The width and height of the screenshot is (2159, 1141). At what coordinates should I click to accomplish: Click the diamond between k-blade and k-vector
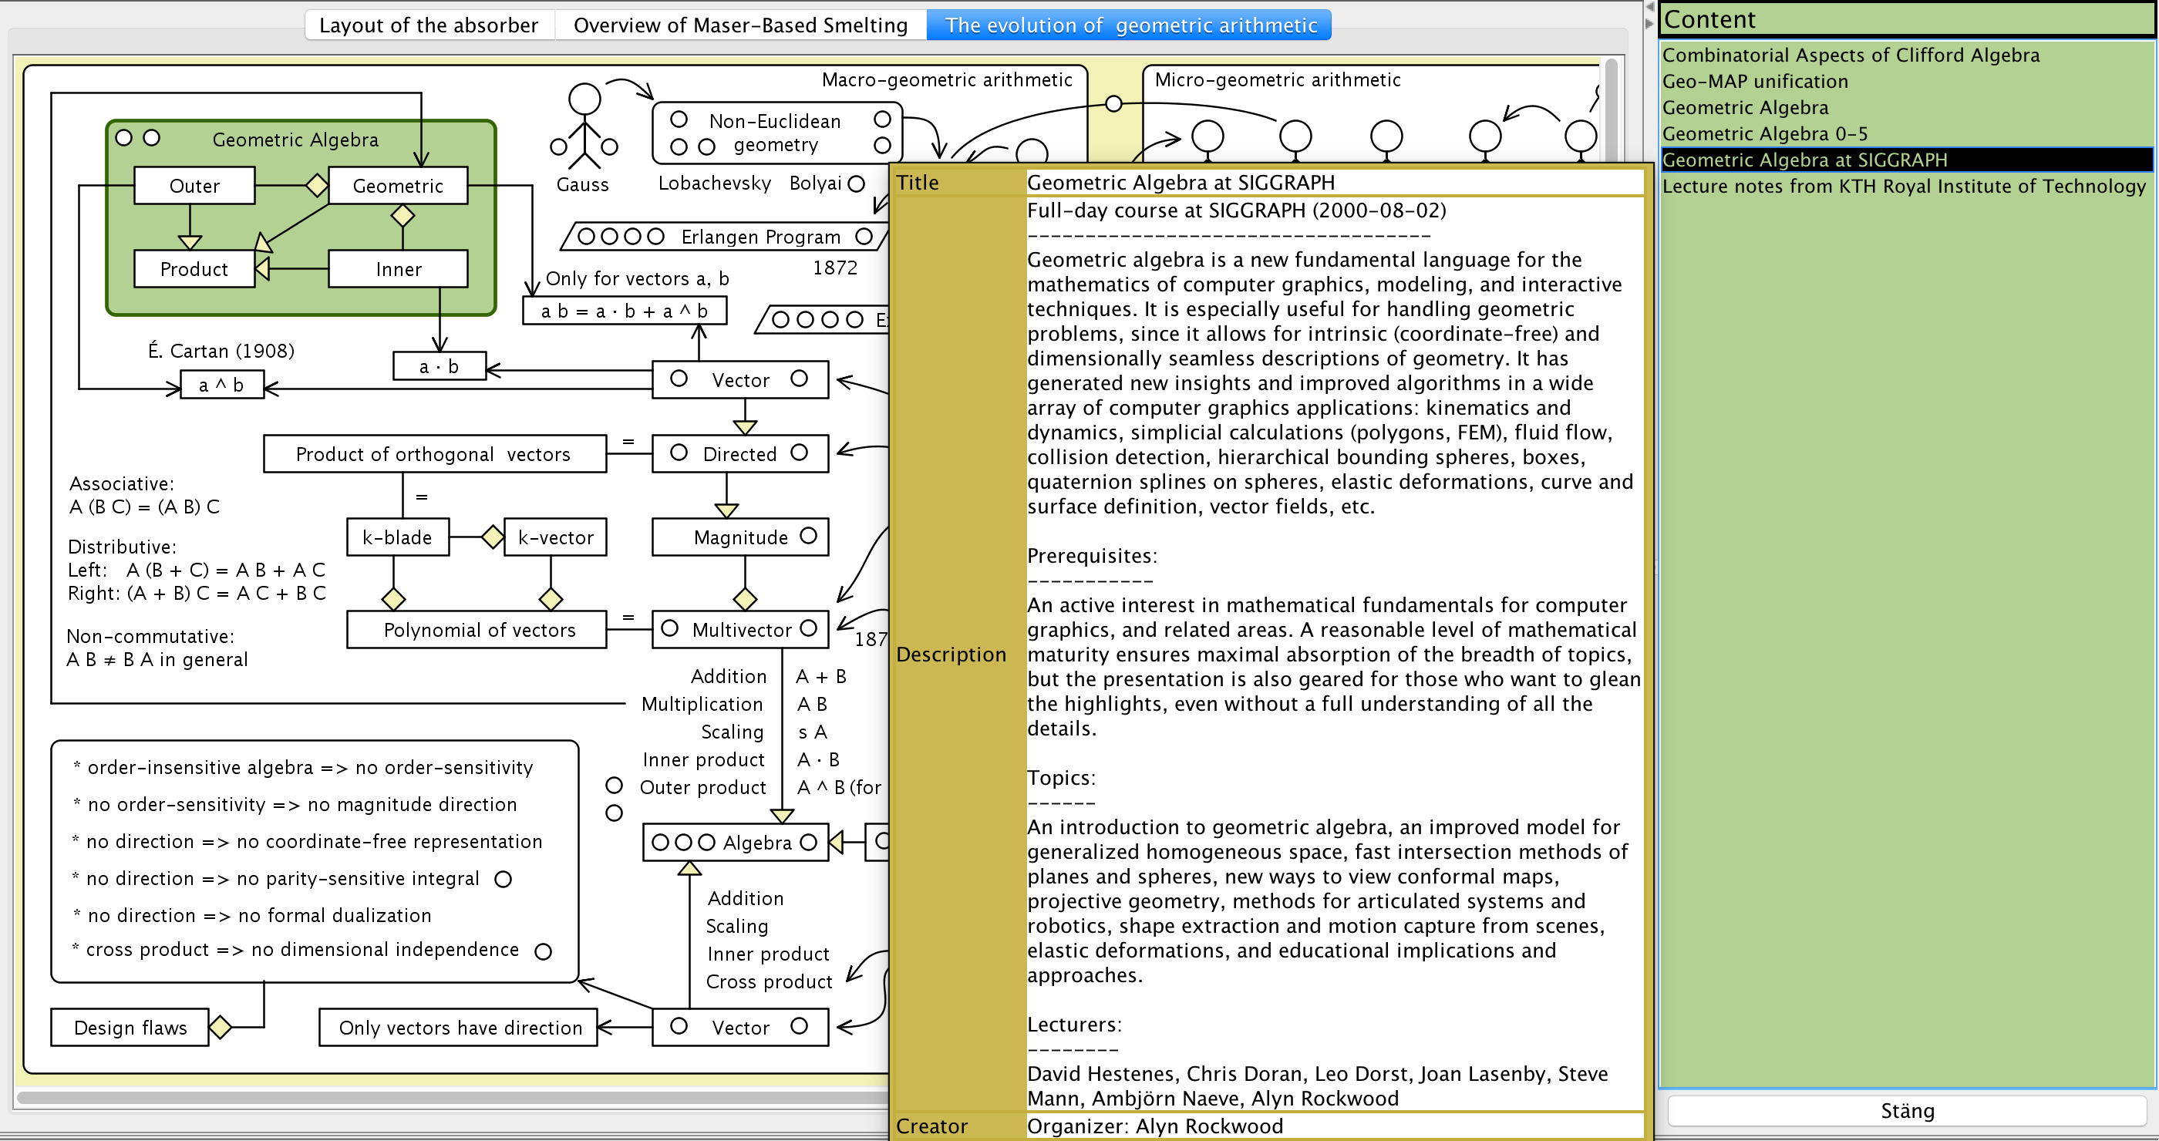492,536
